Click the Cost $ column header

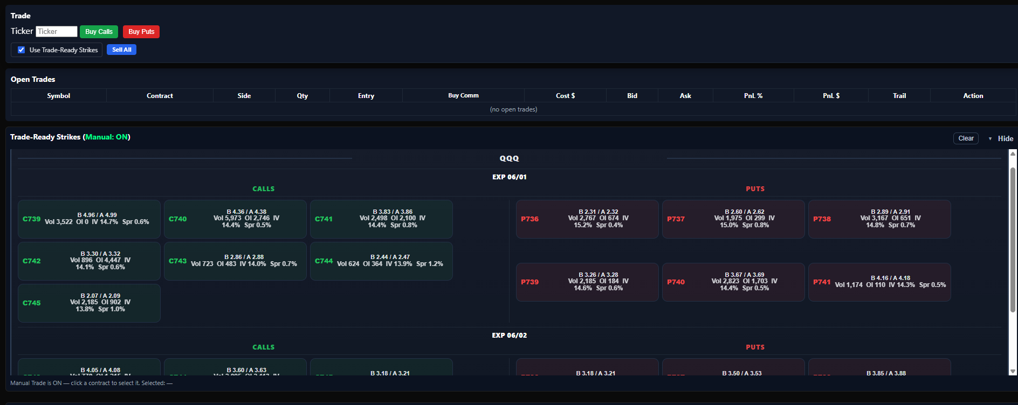(565, 96)
